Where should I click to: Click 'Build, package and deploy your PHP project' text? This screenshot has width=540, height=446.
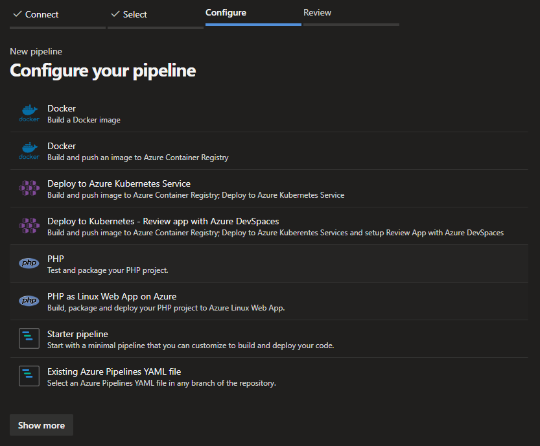(166, 308)
